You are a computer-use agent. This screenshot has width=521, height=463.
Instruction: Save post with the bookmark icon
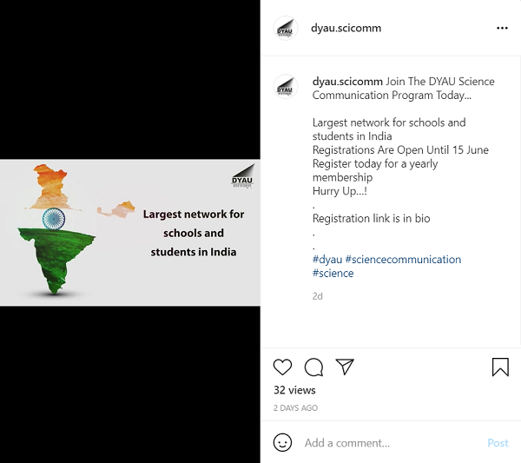(x=500, y=367)
